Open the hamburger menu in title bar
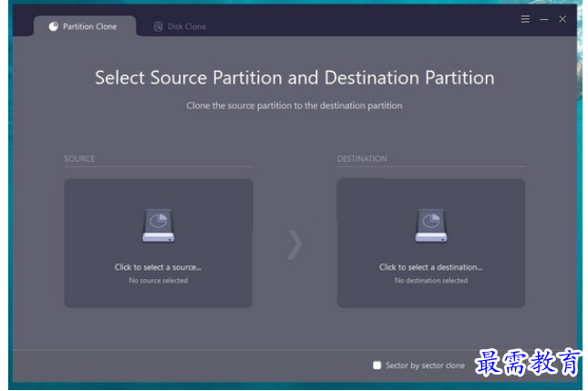The width and height of the screenshot is (588, 391). (525, 19)
